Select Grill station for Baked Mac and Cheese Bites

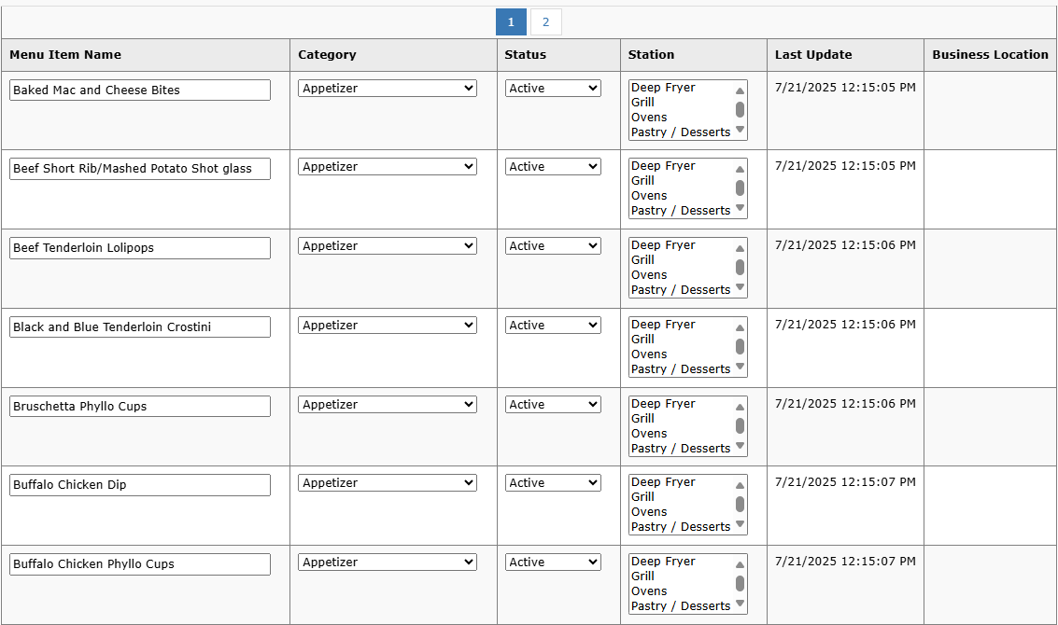tap(682, 103)
